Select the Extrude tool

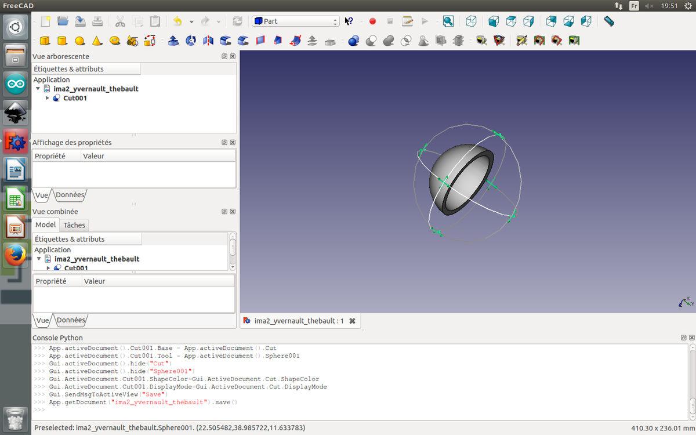click(173, 41)
